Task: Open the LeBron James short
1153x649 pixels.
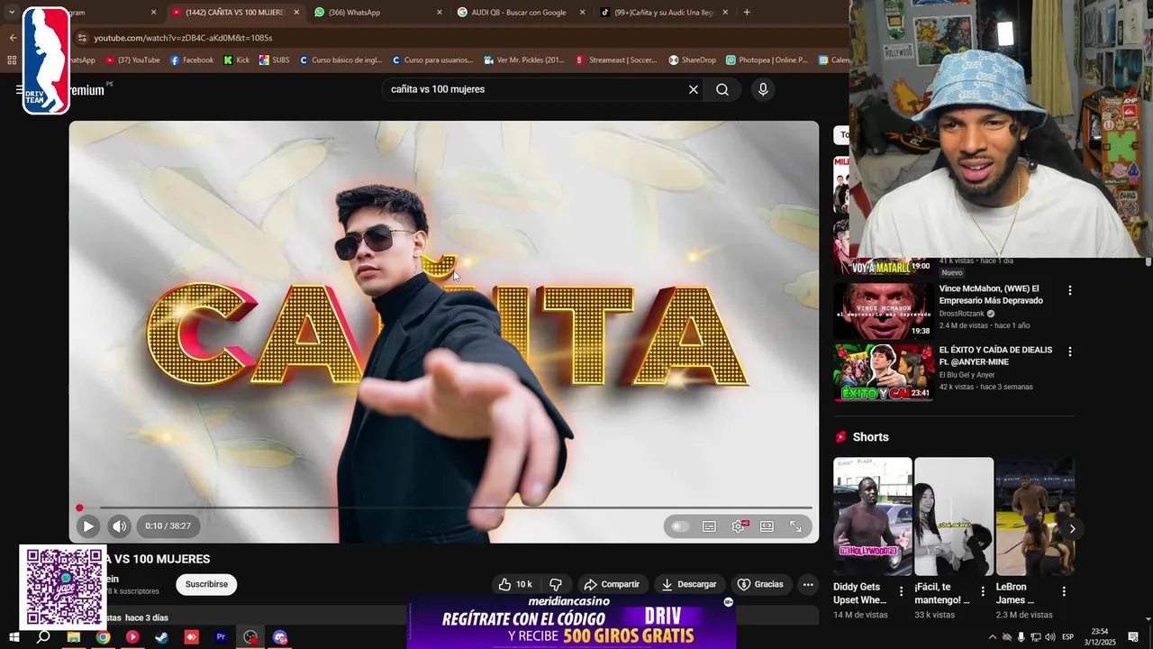Action: 1035,516
